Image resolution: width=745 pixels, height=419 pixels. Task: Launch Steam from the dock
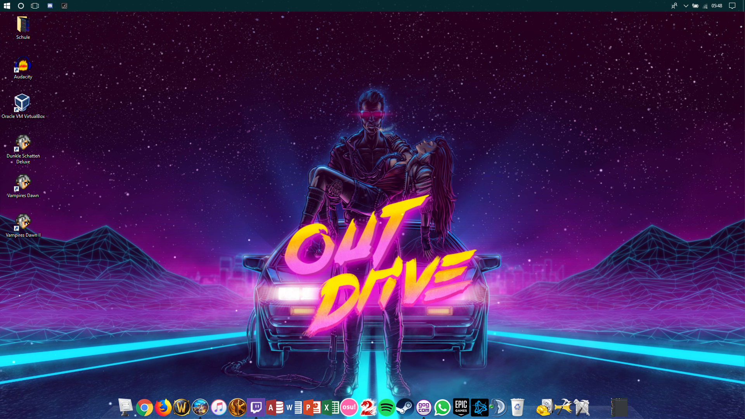pos(405,408)
